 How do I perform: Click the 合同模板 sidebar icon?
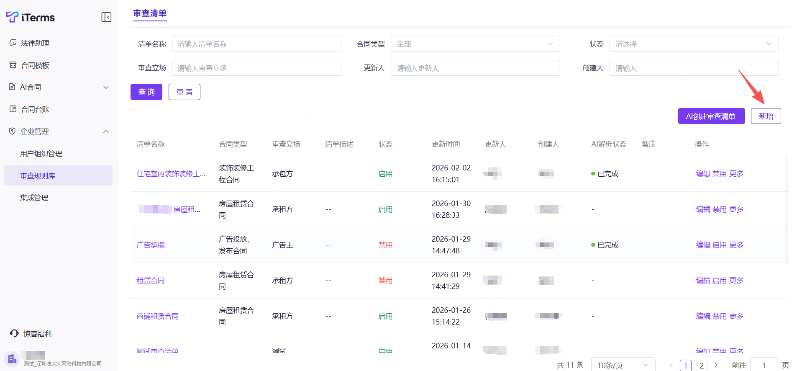[13, 65]
